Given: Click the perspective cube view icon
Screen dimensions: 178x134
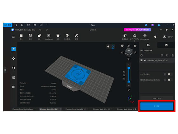Looking at the screenshot, I should 135,46.
